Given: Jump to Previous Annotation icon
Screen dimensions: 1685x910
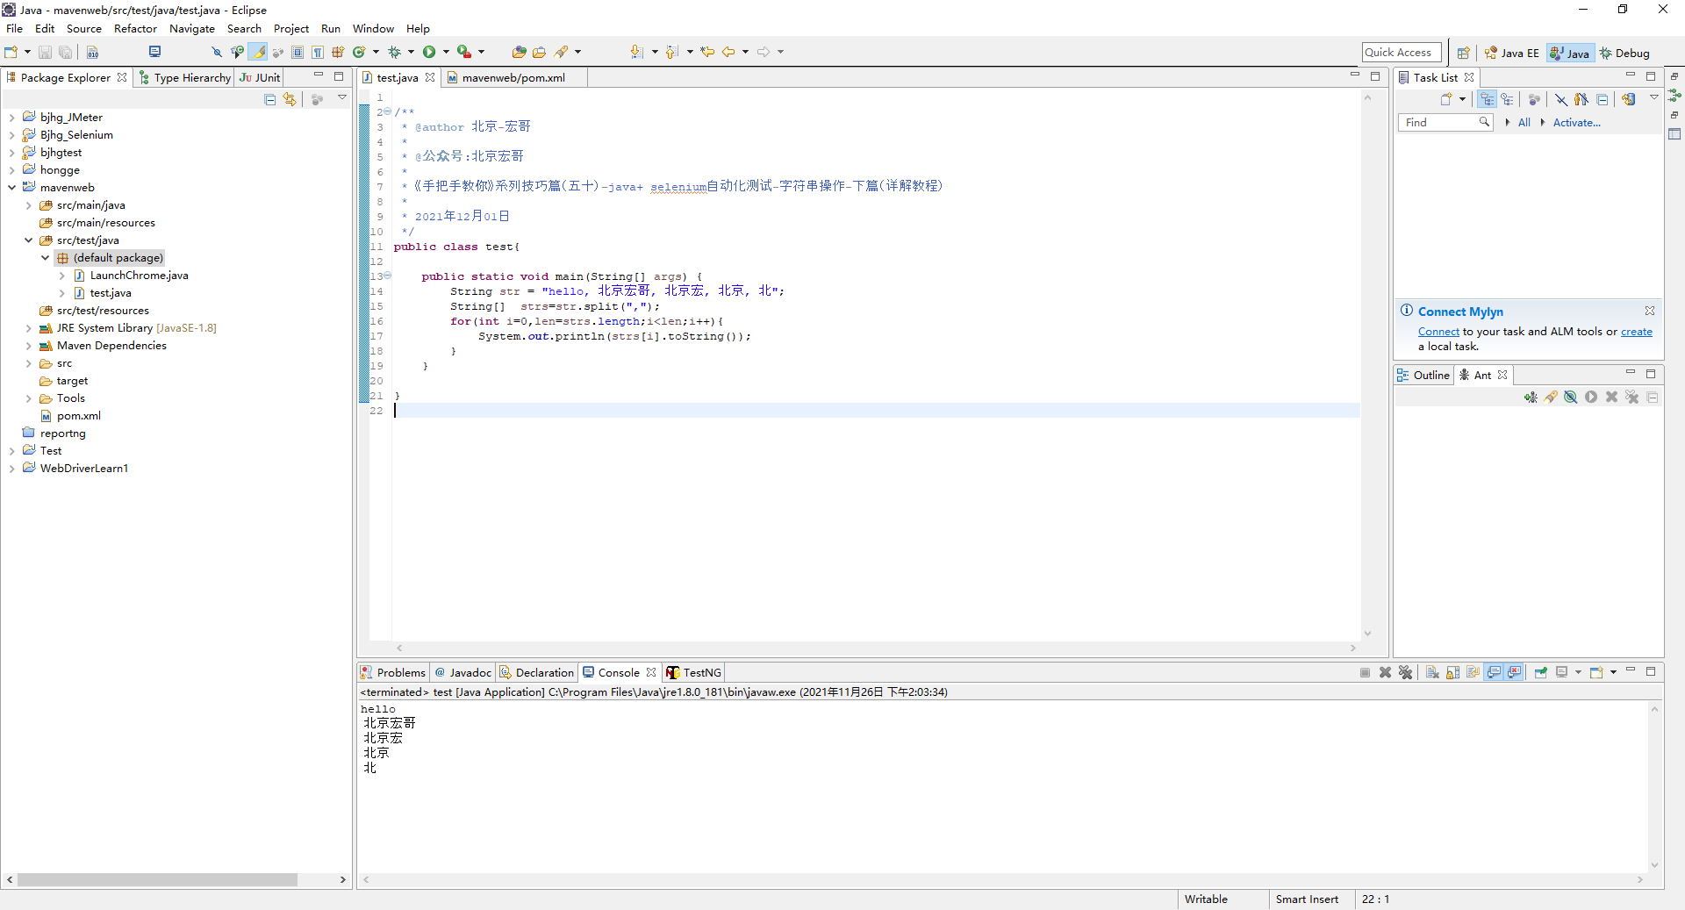Looking at the screenshot, I should click(x=672, y=52).
